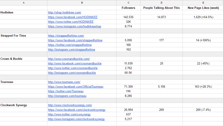Select the 8,774 followers cell

tap(129, 26)
